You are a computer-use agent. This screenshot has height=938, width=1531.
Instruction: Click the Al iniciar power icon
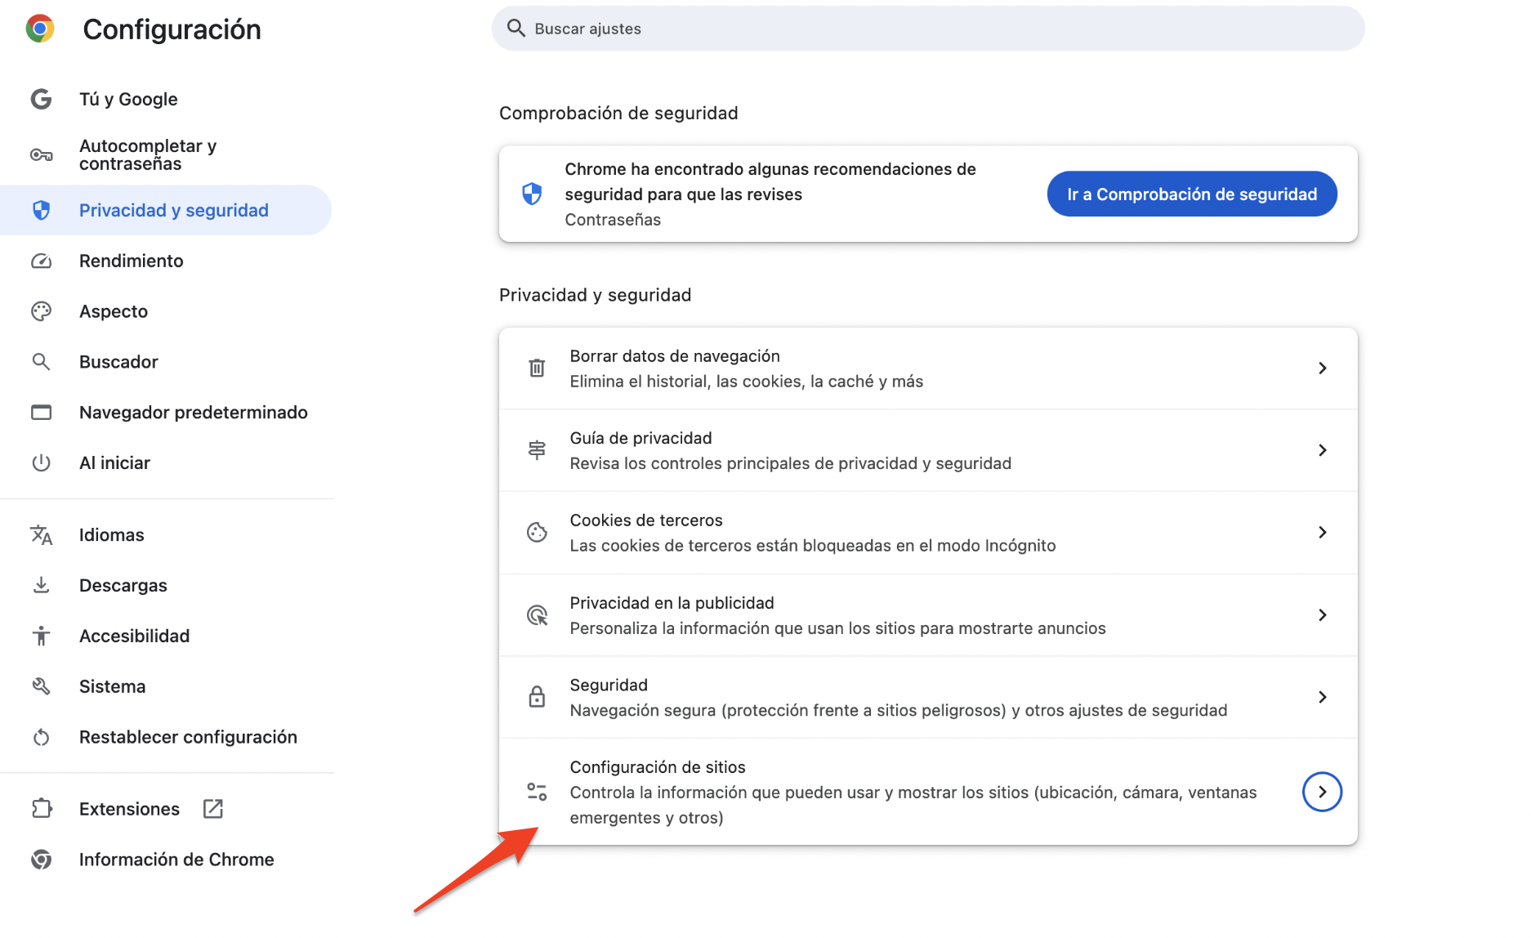tap(41, 462)
